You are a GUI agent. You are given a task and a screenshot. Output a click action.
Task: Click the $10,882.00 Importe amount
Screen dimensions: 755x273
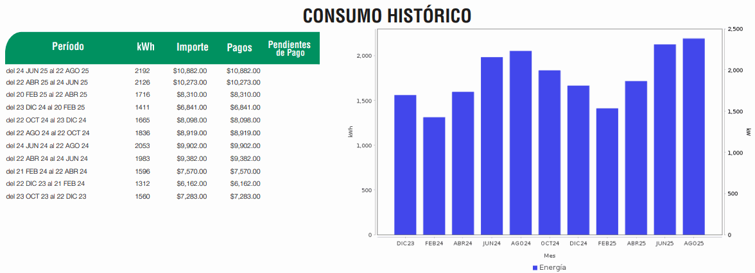pos(190,70)
